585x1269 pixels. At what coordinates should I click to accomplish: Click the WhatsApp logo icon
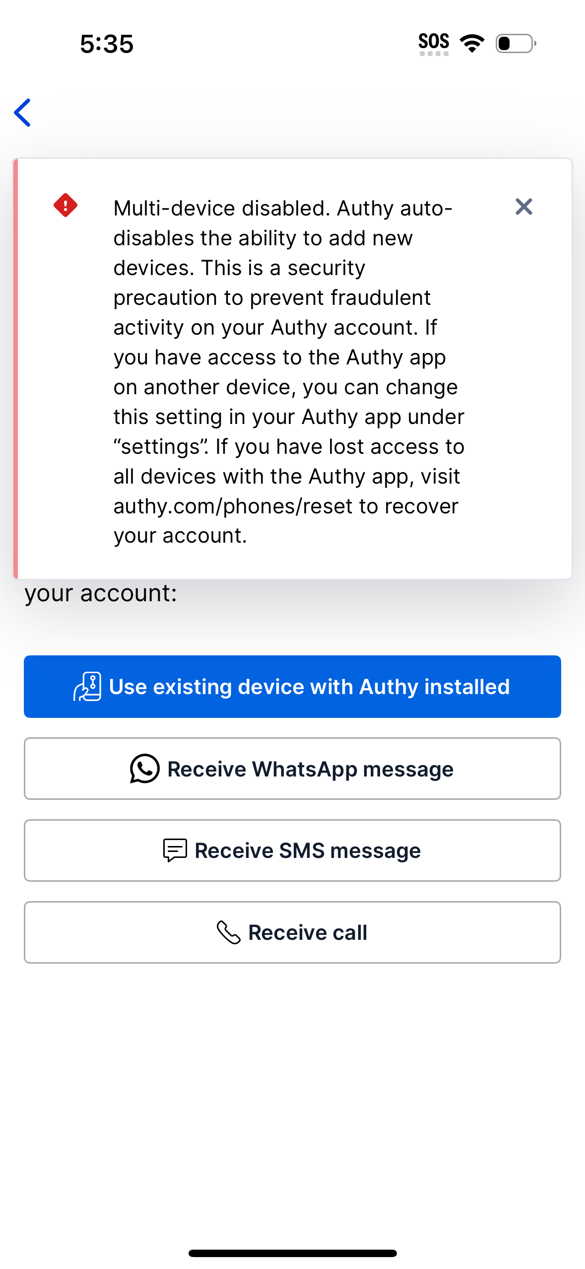(x=145, y=768)
